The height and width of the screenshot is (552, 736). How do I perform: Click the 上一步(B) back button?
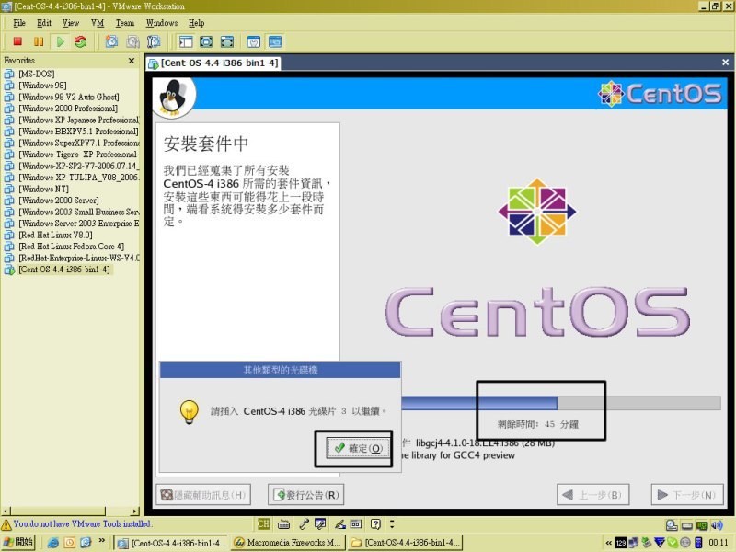tap(592, 495)
